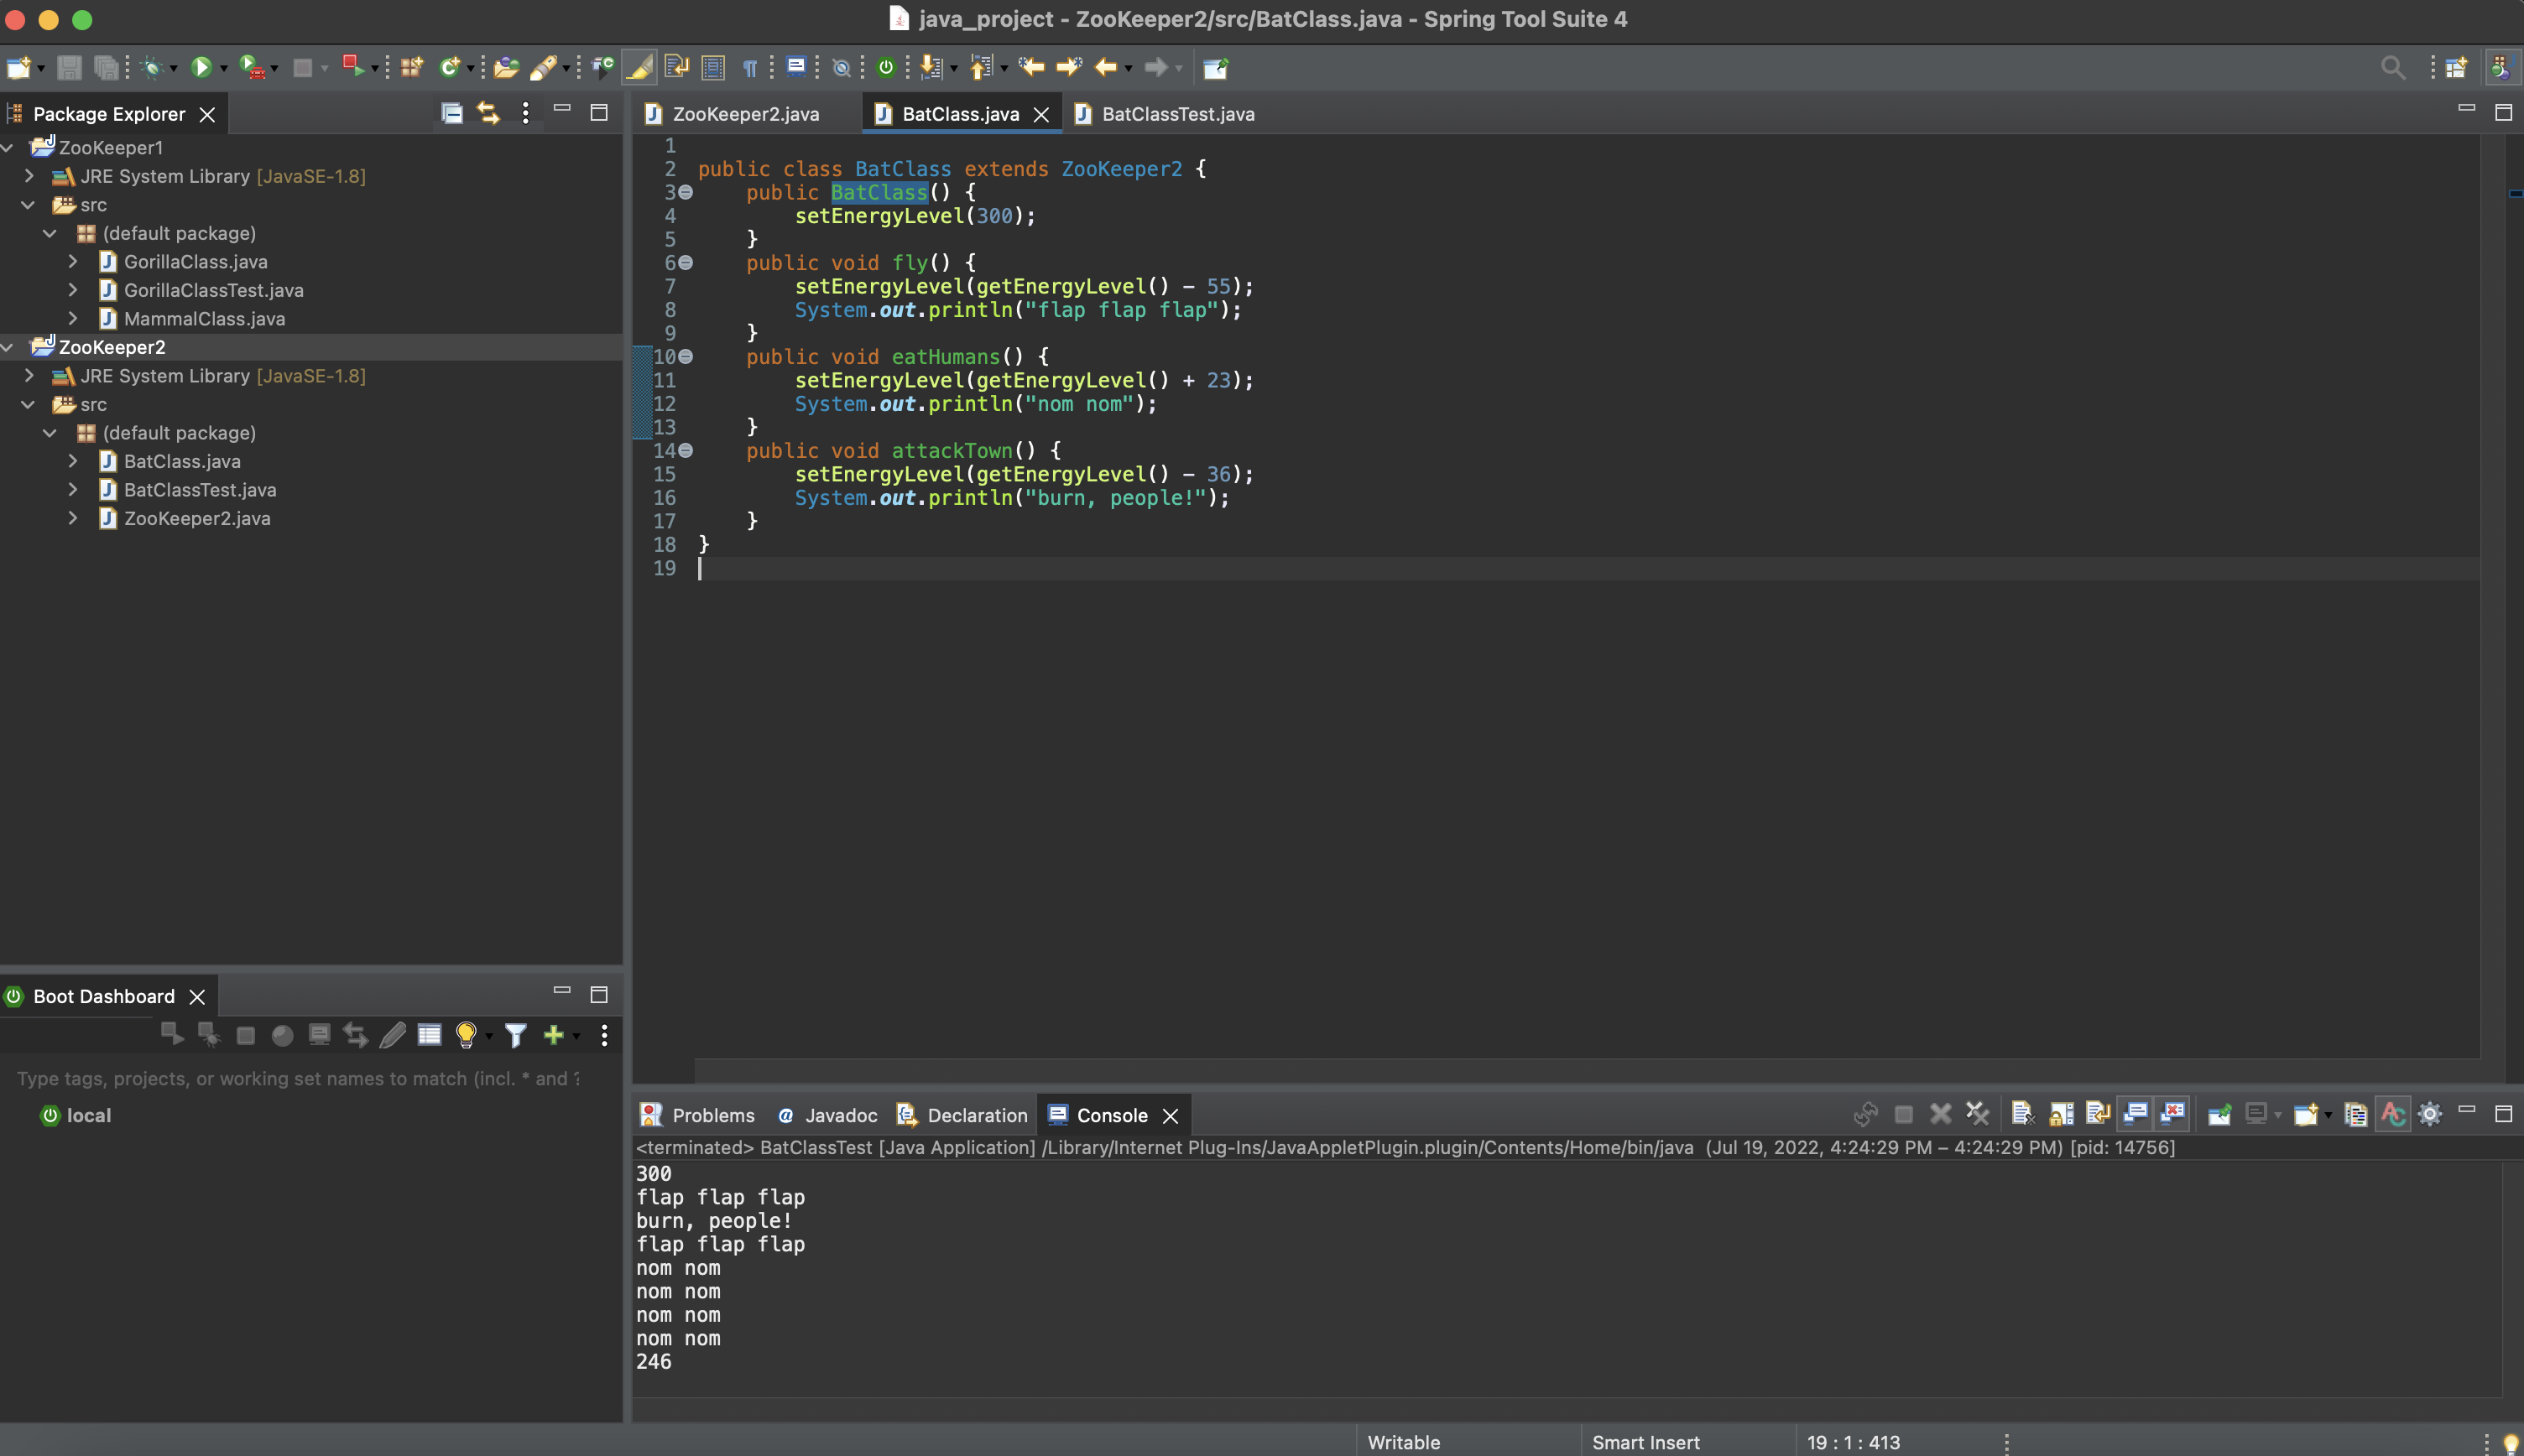Open the Run button dropdown arrow

point(224,68)
